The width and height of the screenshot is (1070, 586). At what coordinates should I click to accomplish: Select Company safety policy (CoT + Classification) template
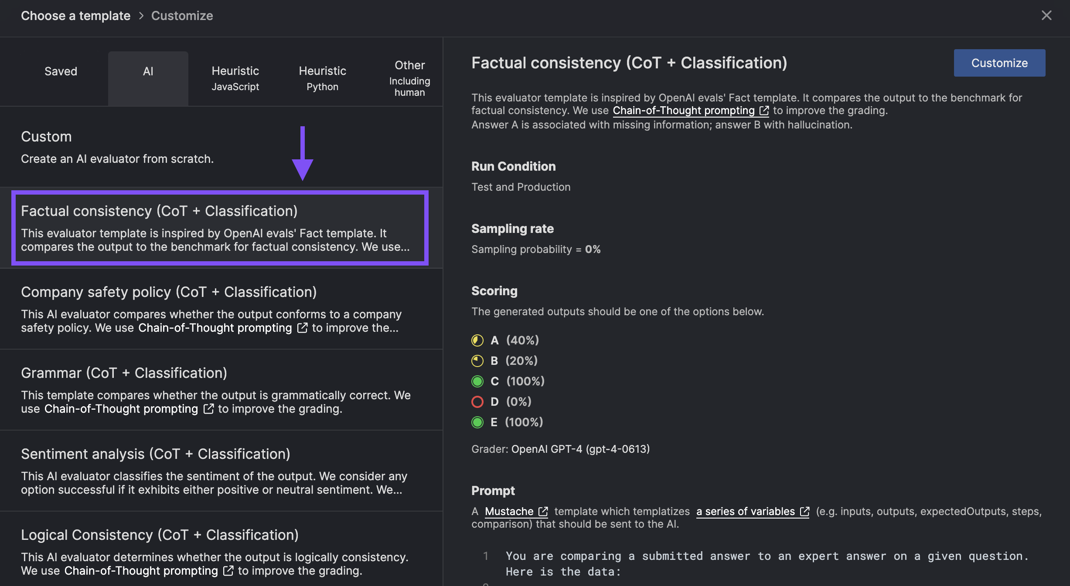[x=221, y=309]
